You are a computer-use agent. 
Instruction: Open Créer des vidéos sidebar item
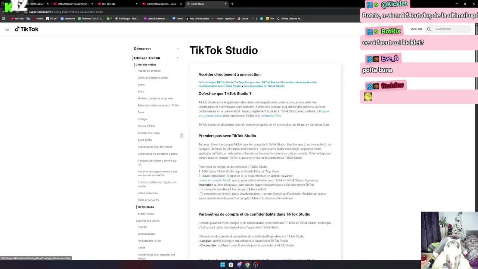click(146, 65)
